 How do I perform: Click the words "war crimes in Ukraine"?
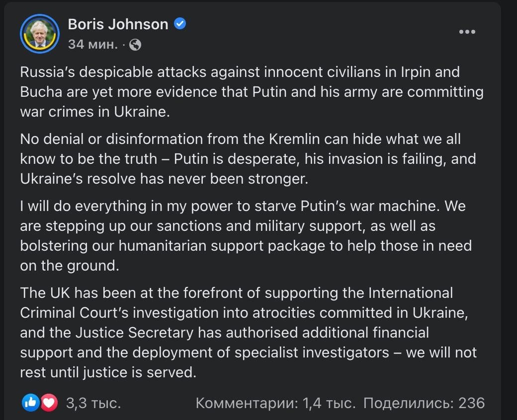coord(95,112)
